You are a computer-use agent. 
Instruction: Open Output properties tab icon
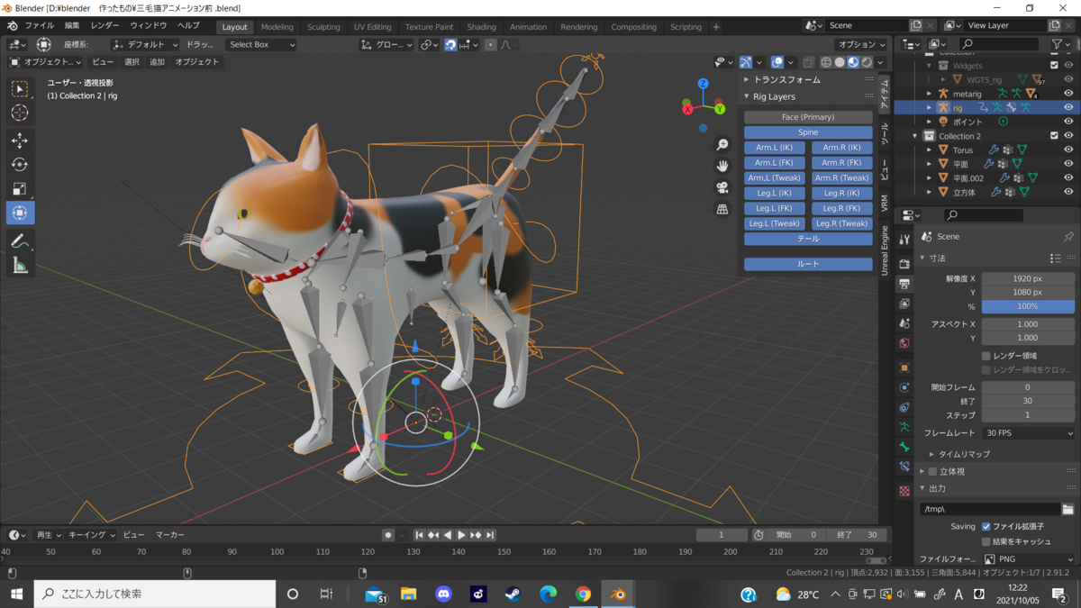coord(904,284)
